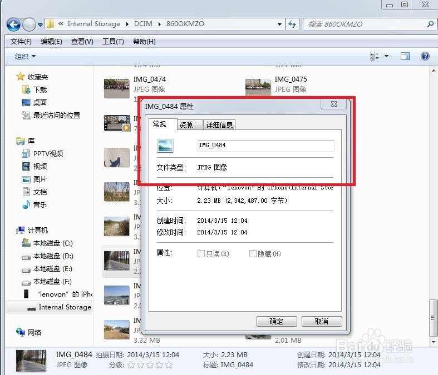Click the magnifier search icon
The height and width of the screenshot is (375, 438).
[x=430, y=24]
